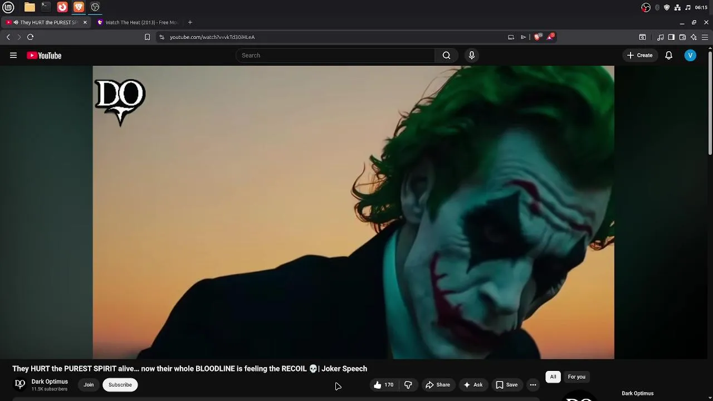
Task: Click the YouTube Search field
Action: click(335, 55)
